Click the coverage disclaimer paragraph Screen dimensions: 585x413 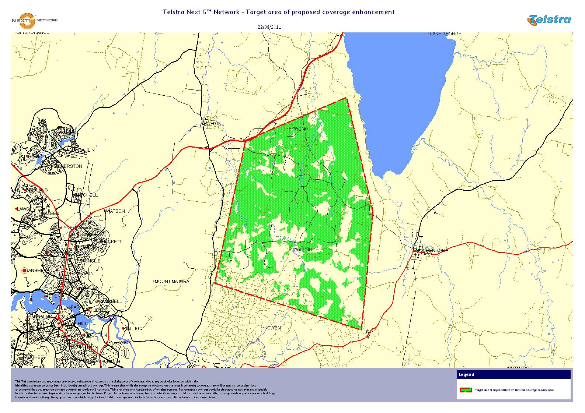(x=144, y=389)
